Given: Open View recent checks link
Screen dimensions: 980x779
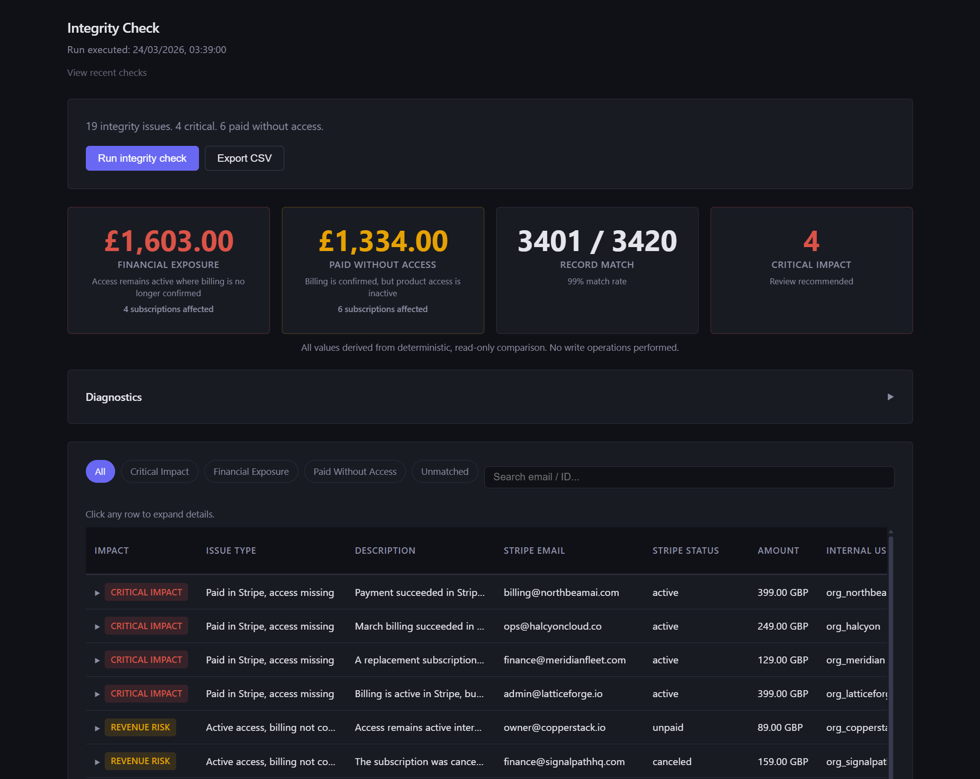Looking at the screenshot, I should (x=107, y=72).
